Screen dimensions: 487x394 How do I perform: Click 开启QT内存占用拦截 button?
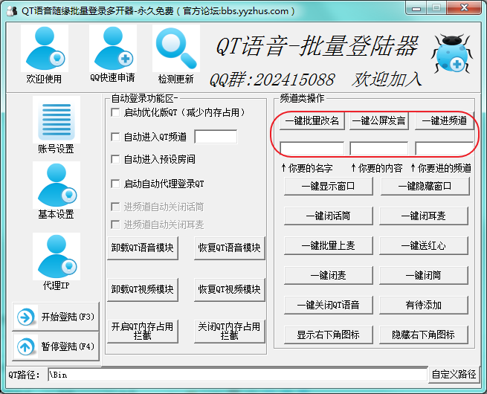click(x=143, y=332)
